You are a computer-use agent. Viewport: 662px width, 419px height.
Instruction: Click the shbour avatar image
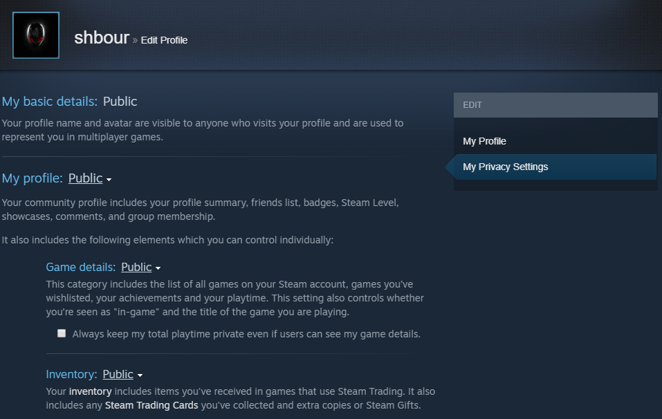click(x=36, y=35)
